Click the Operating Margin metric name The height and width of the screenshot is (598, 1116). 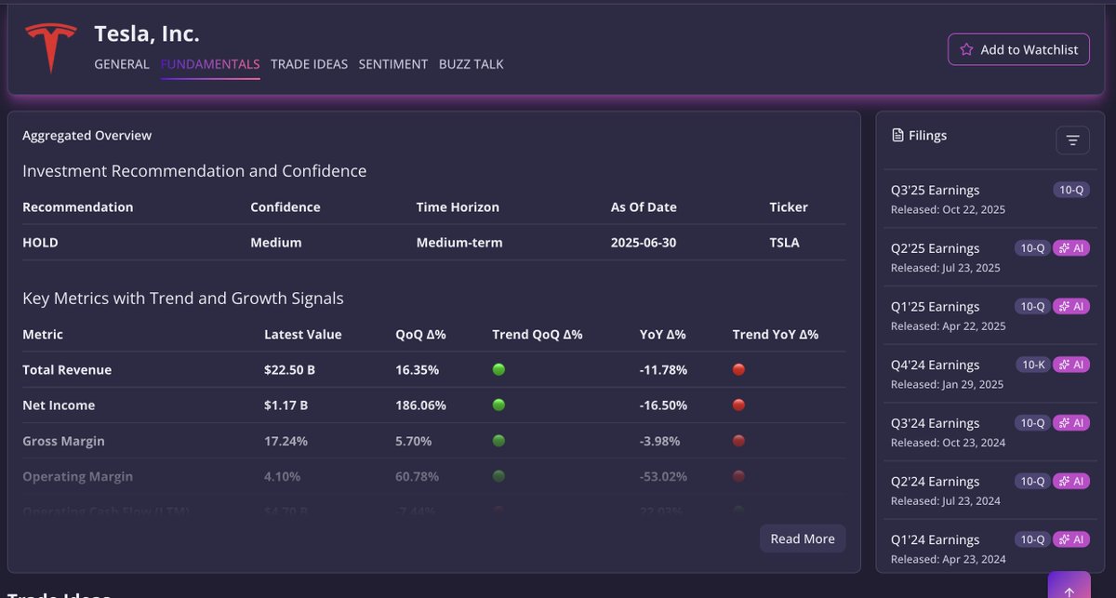77,476
